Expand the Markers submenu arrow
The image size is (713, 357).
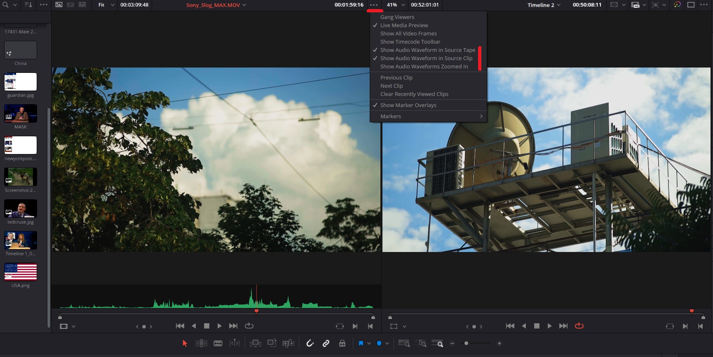pyautogui.click(x=481, y=116)
